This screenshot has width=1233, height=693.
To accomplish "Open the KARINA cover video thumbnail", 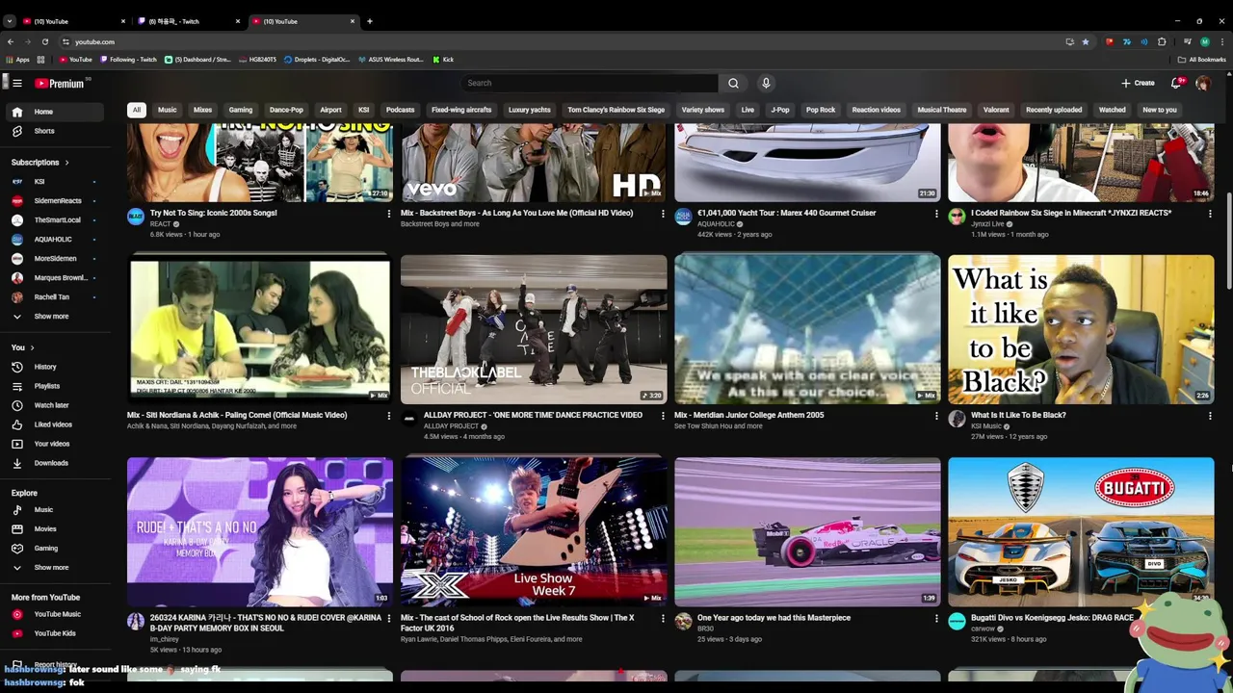I will pos(260,531).
